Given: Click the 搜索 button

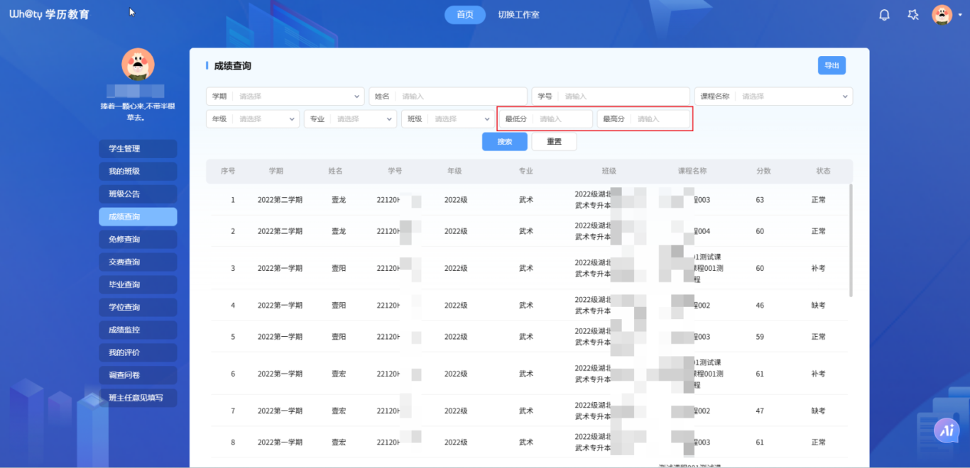Looking at the screenshot, I should click(504, 142).
